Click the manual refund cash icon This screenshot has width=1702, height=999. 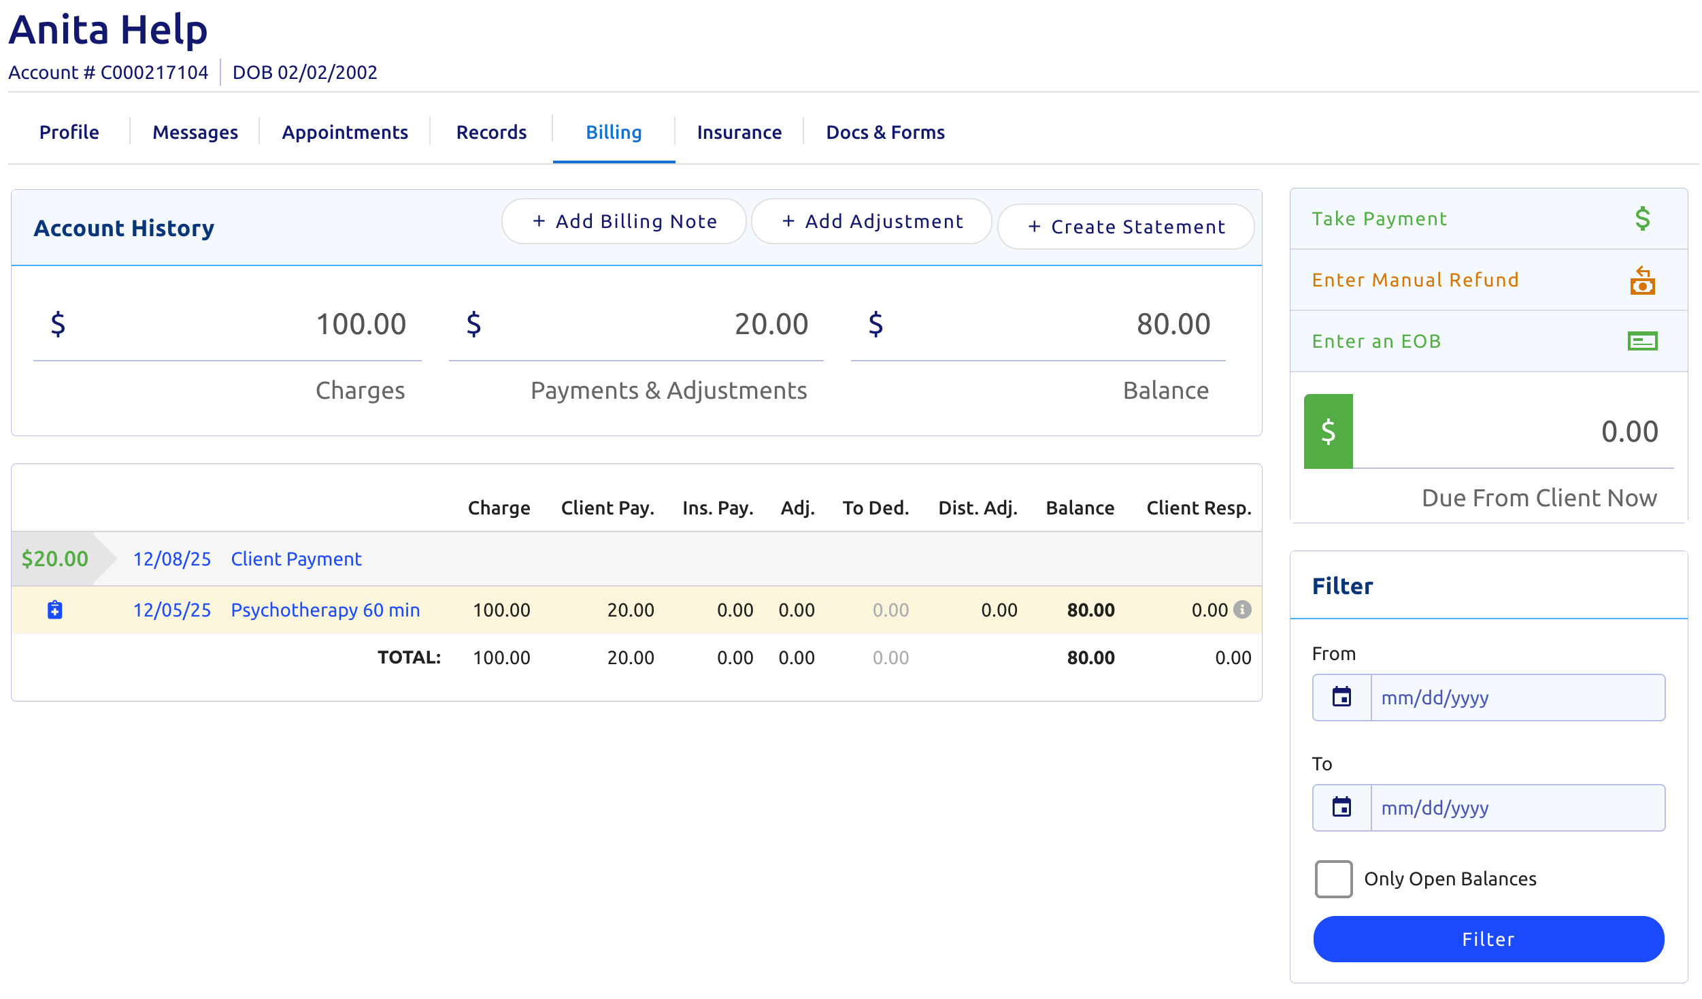(x=1642, y=280)
